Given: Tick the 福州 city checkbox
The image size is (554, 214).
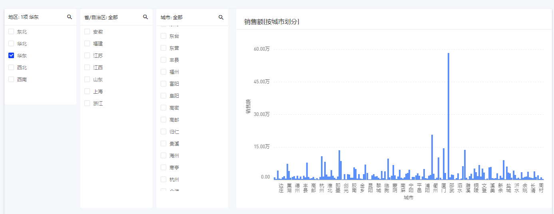Looking at the screenshot, I should (163, 72).
